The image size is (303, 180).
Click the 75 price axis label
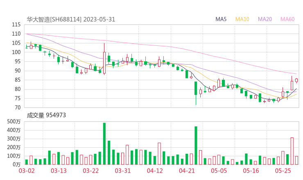[18, 98]
